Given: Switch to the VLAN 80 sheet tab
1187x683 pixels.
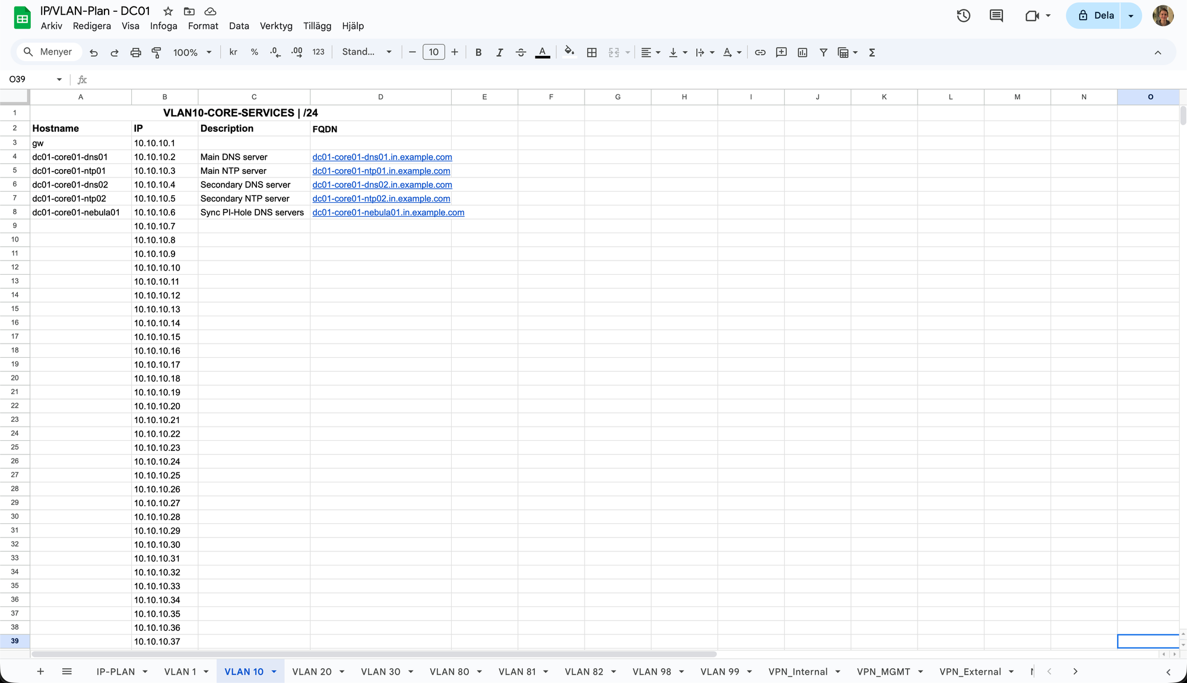Looking at the screenshot, I should tap(449, 672).
